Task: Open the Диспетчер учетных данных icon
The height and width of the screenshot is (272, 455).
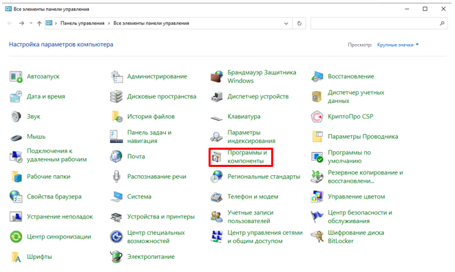Action: 317,97
